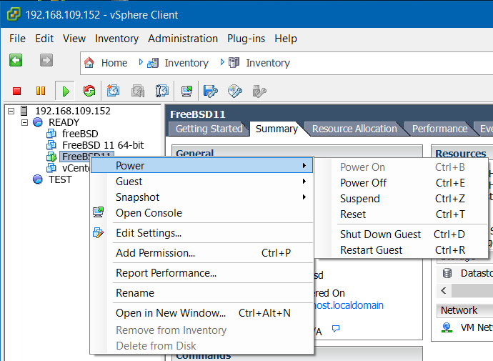Select the FreeBSD 11 64-bit tree item
This screenshot has width=493, height=361.
click(x=103, y=145)
